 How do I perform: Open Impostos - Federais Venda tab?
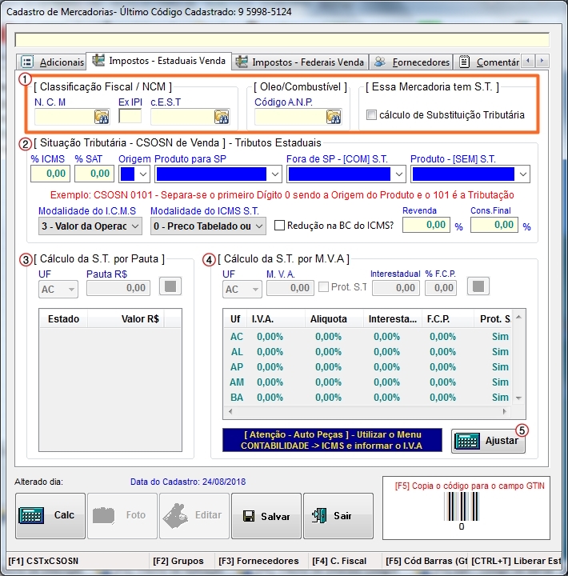(300, 62)
